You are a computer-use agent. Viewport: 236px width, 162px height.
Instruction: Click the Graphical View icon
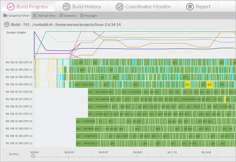5,15
